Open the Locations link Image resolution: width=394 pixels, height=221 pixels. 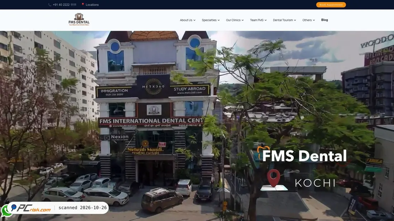point(92,5)
